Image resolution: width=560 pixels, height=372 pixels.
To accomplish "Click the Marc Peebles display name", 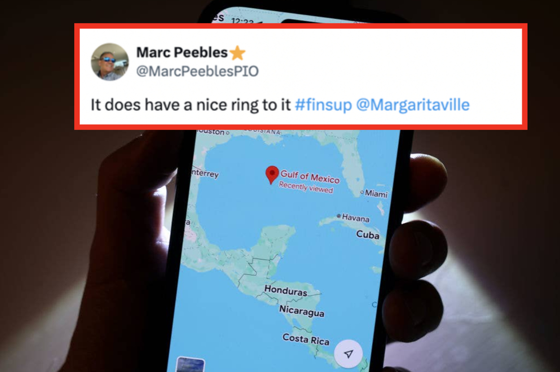I will [182, 52].
